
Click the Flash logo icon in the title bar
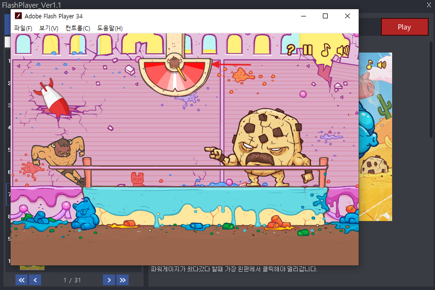point(18,16)
